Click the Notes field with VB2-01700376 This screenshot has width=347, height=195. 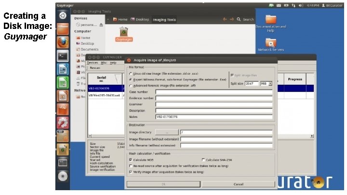click(x=214, y=117)
